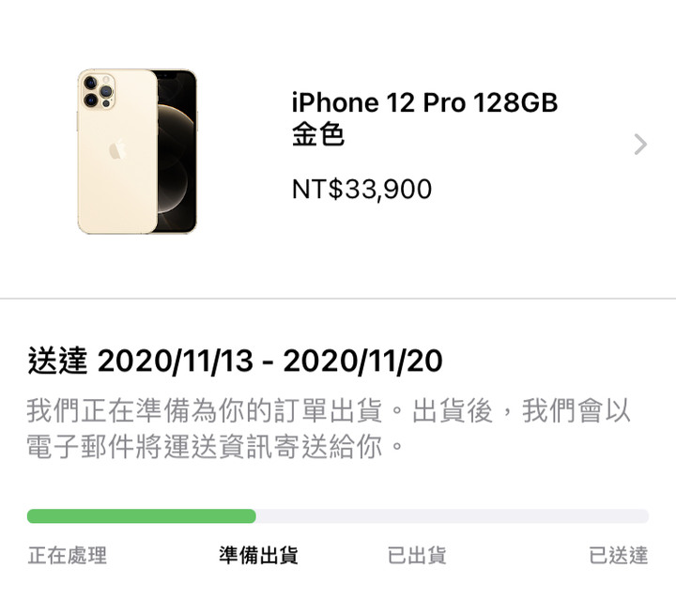Select the iPhone 12 Pro 128GB title
The height and width of the screenshot is (599, 676).
pyautogui.click(x=424, y=103)
